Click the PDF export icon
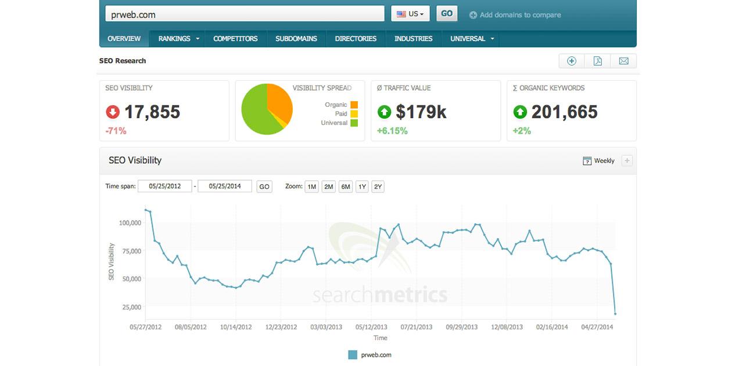The height and width of the screenshot is (366, 732). tap(597, 61)
